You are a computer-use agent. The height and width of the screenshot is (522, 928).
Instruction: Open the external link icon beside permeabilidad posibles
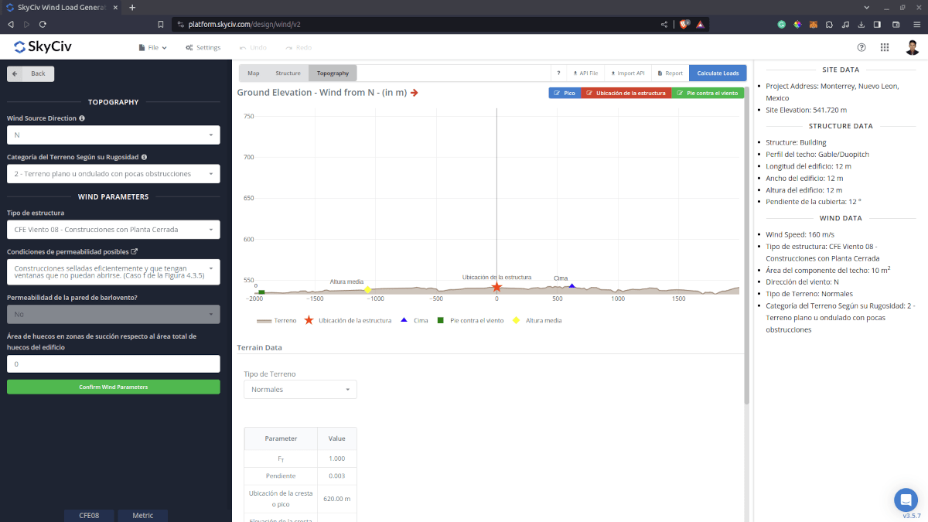134,251
